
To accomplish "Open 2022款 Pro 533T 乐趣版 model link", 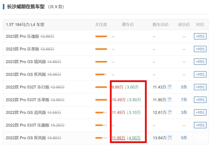I will click(x=27, y=125).
